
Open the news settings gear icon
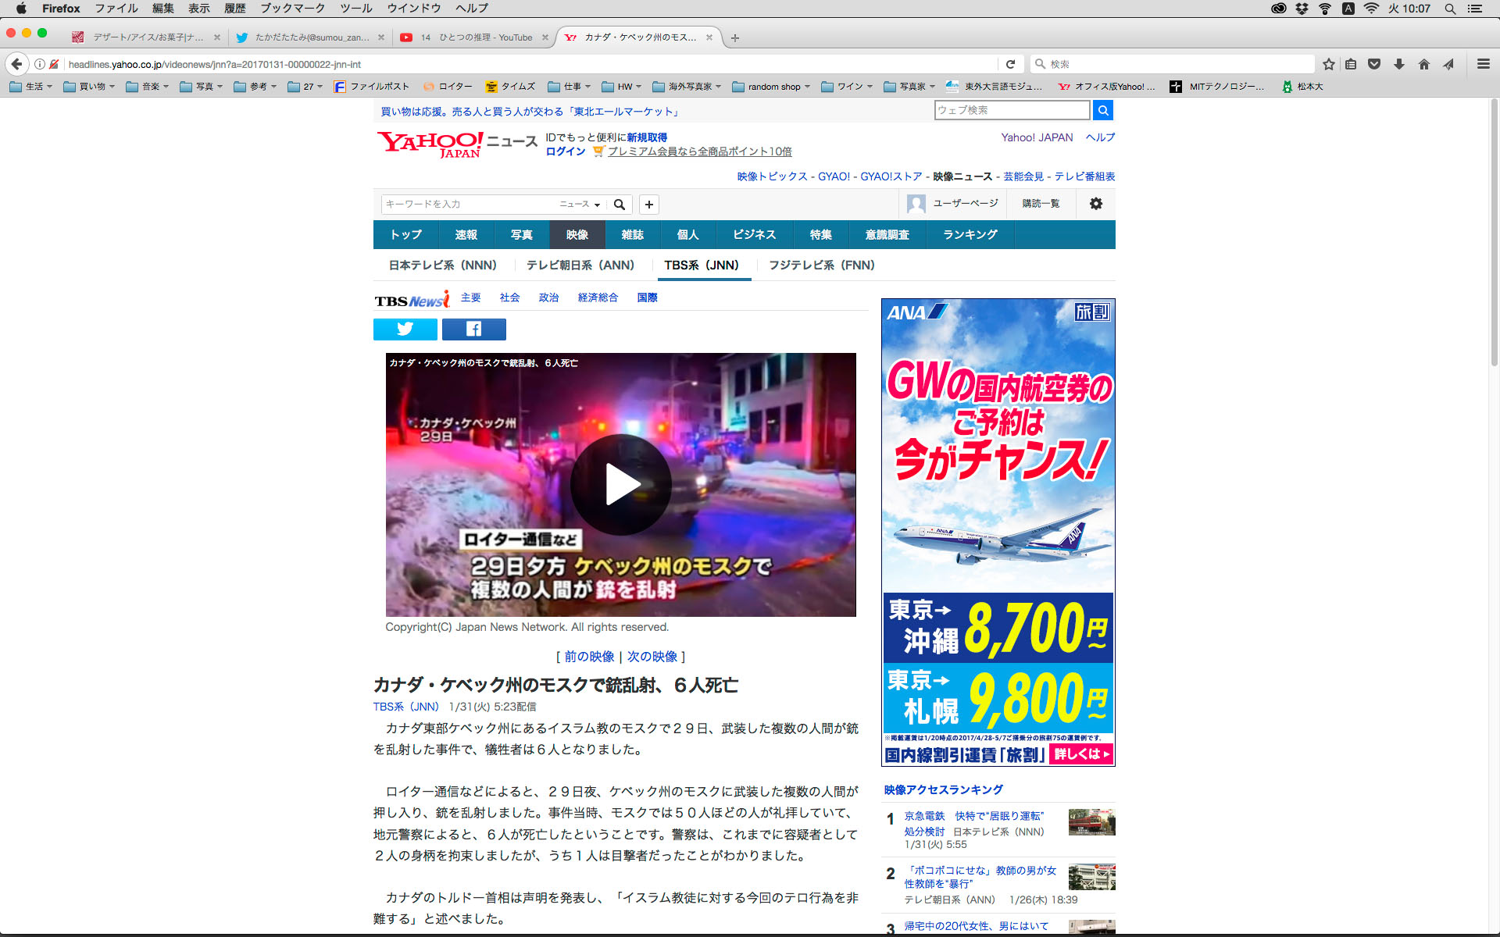1095,204
